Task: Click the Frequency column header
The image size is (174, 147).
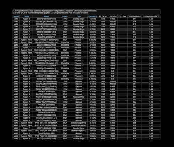Action: click(x=93, y=16)
